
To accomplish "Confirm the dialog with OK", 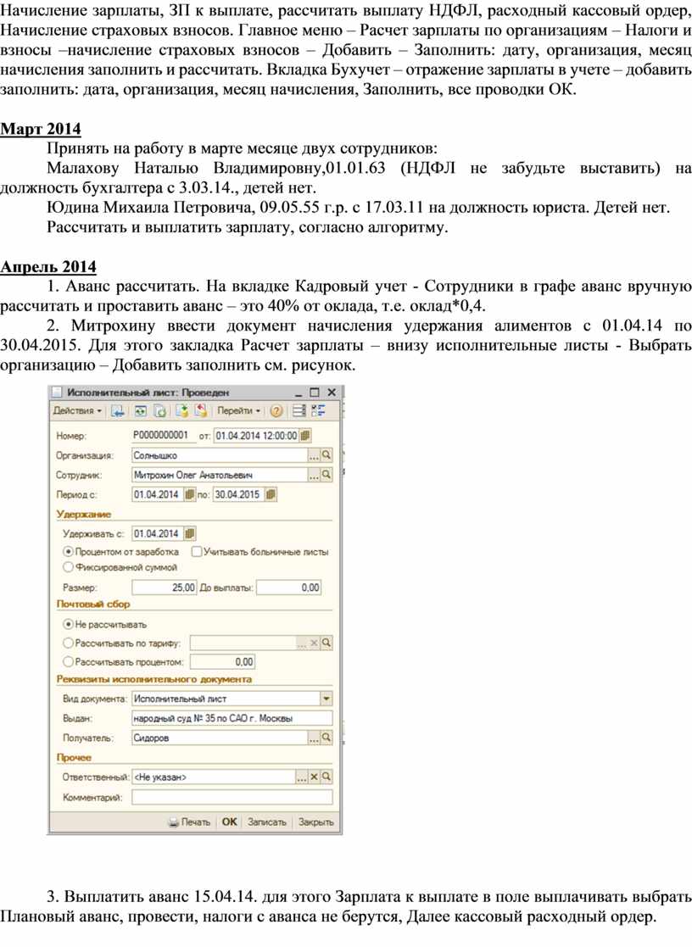I will (x=229, y=822).
